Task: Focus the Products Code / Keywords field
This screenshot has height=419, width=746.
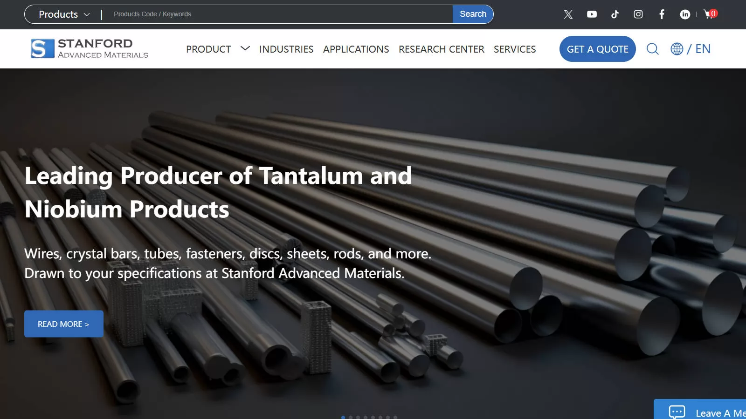Action: click(x=280, y=14)
